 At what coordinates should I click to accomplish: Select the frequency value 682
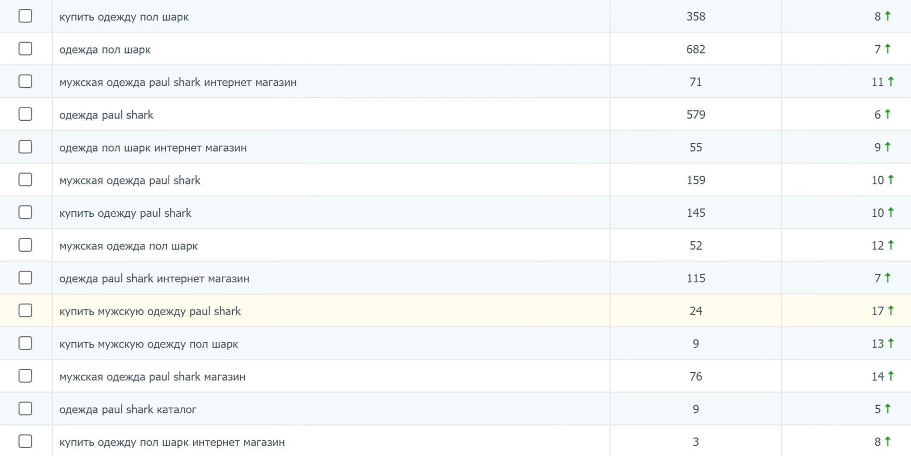click(695, 49)
